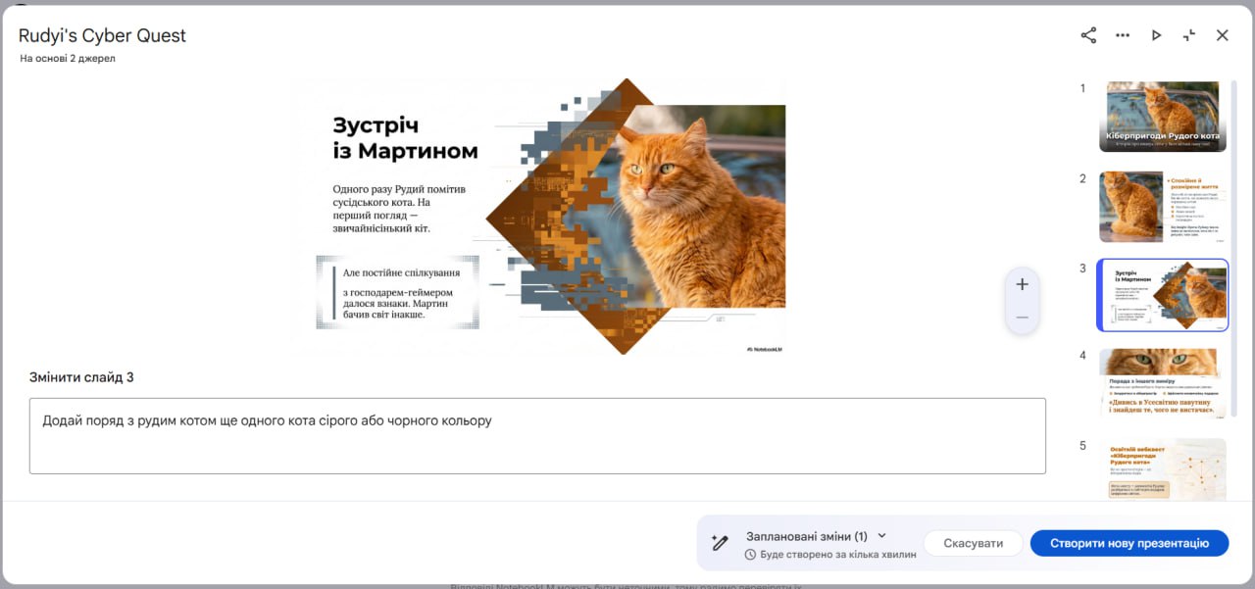Zoom in using the plus button
Screen dimensions: 1255x589
1022,284
